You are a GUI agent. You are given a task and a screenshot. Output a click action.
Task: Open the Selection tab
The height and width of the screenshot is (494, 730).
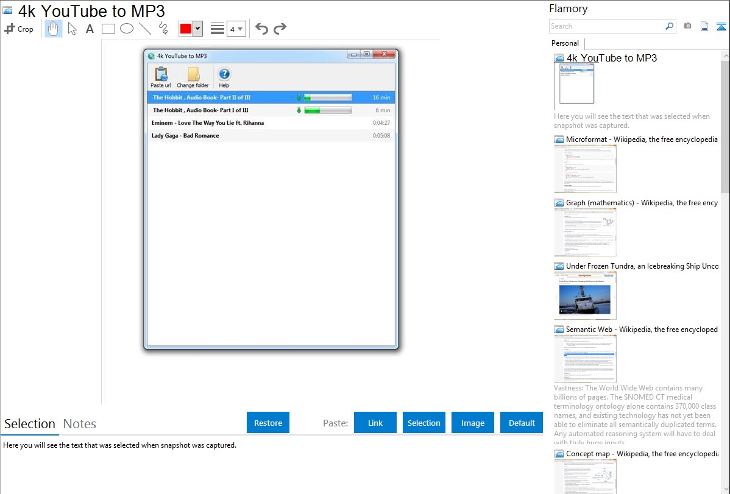tap(30, 424)
